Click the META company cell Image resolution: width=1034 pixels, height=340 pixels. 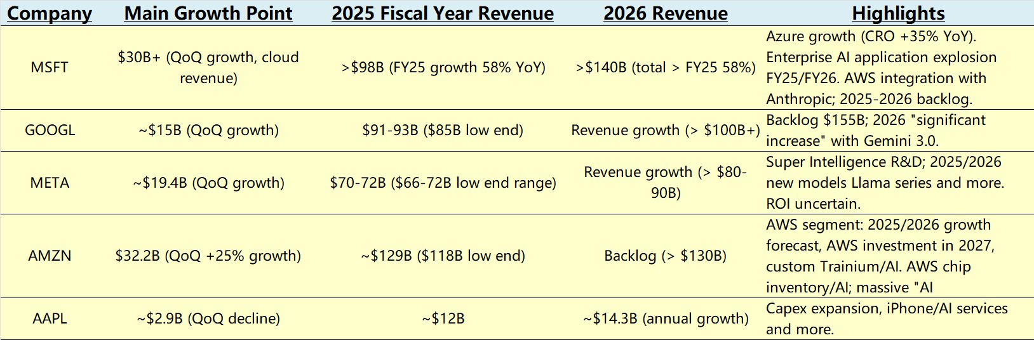(x=50, y=183)
